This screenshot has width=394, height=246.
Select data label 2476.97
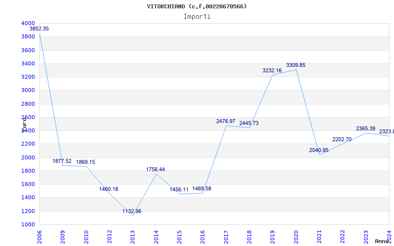click(226, 121)
